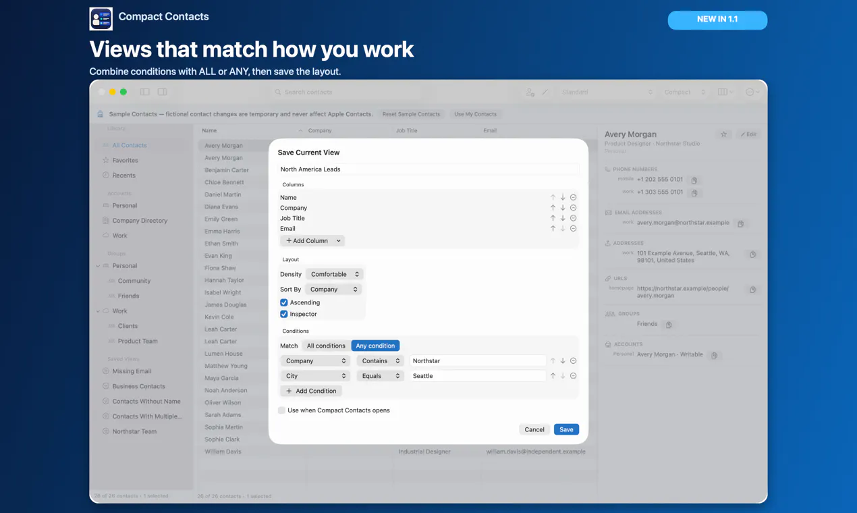
Task: Remove the Seattle condition
Action: click(x=573, y=376)
